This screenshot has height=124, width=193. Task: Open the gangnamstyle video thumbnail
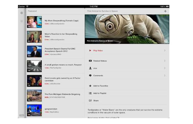(34, 110)
